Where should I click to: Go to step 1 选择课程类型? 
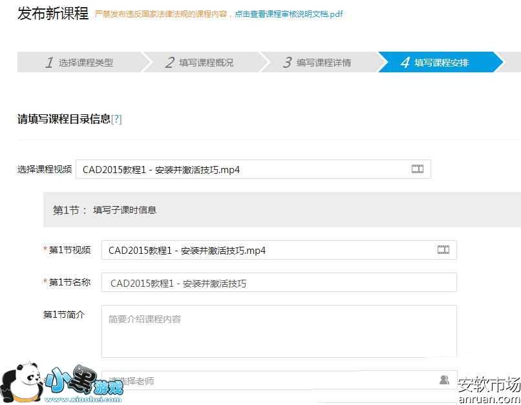pyautogui.click(x=80, y=62)
